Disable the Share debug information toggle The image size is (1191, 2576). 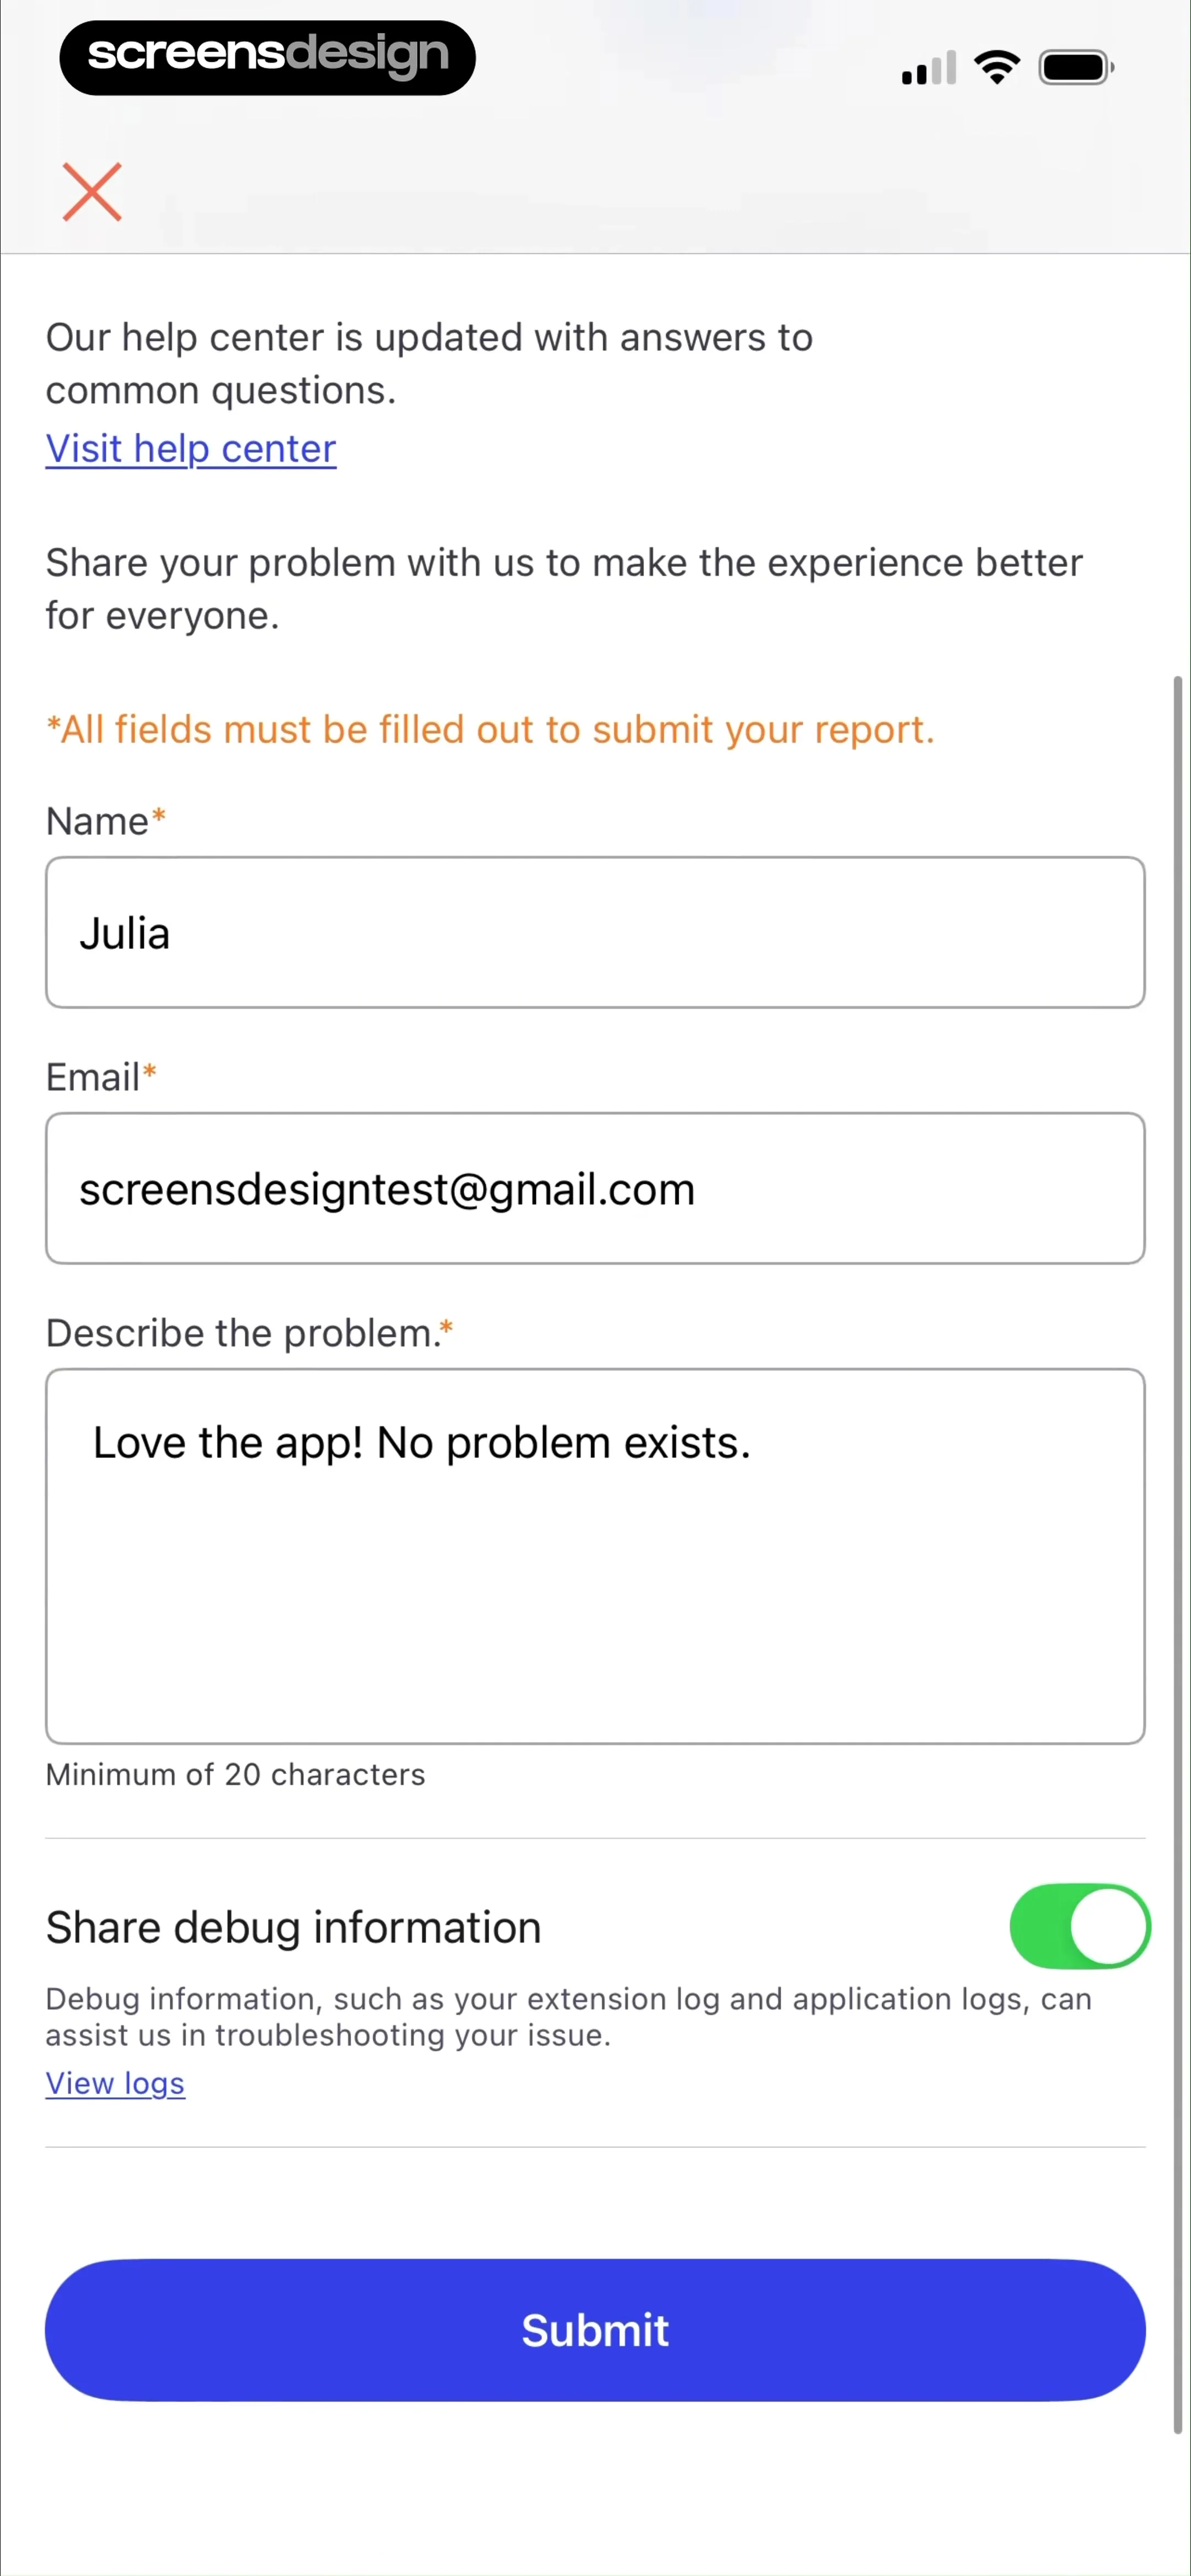1079,1925
